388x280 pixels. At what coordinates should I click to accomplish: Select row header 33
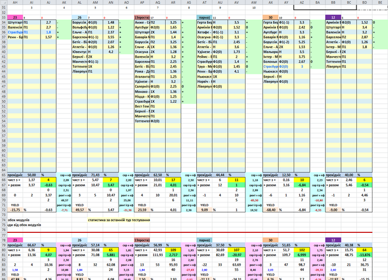[x=3, y=18]
